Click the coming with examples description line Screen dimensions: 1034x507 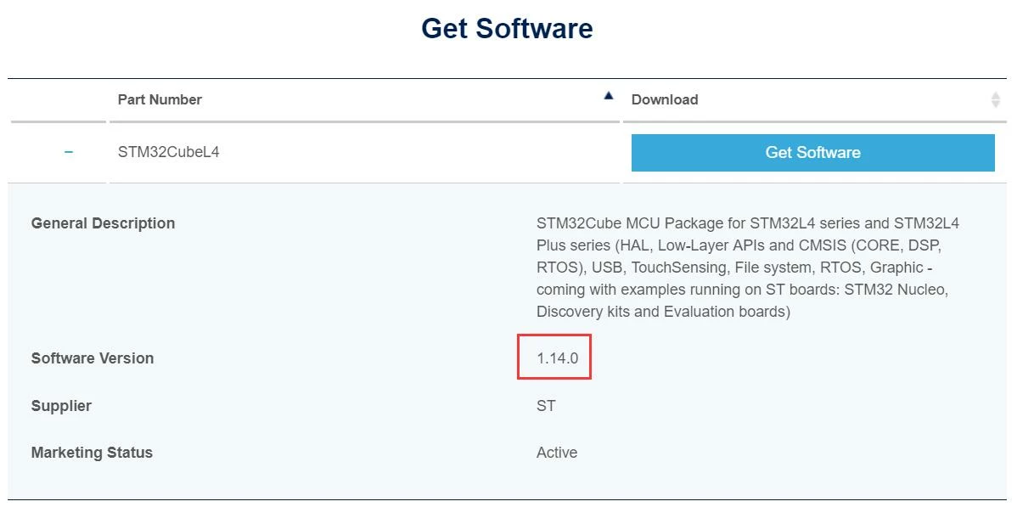[x=742, y=290]
